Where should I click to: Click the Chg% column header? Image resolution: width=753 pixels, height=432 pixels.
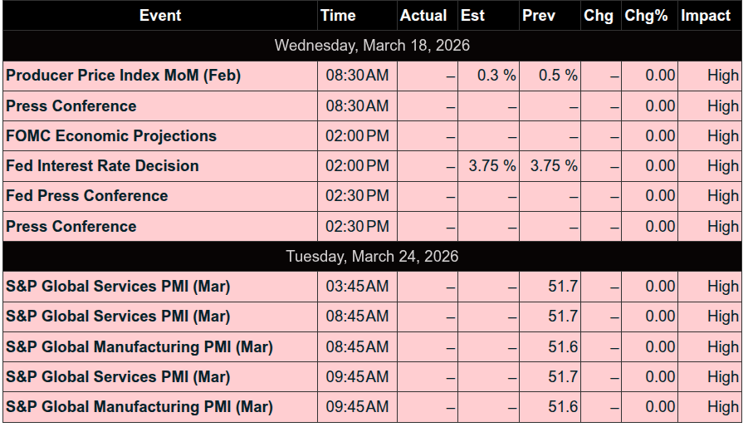click(646, 16)
